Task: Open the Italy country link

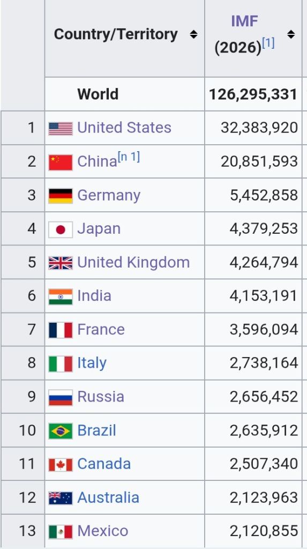Action: pos(92,363)
